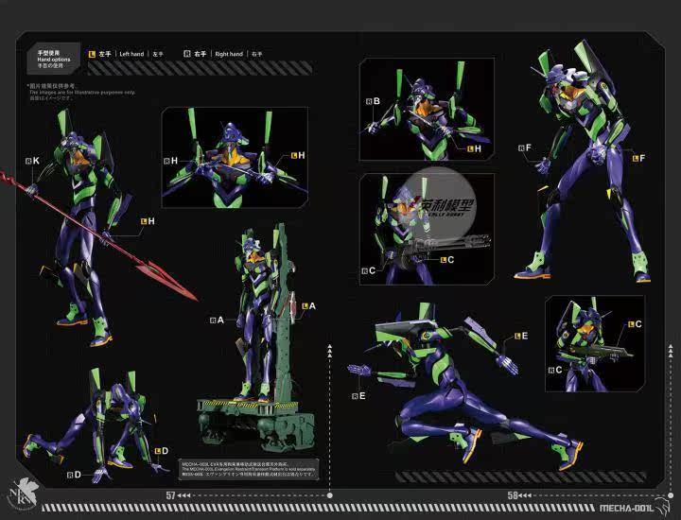Click the 'R B' label on the bow image

(x=373, y=101)
